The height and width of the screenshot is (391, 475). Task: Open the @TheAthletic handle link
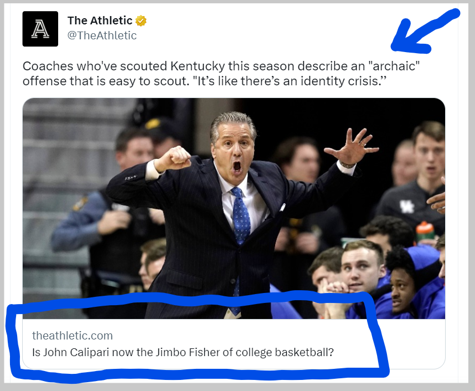coord(102,36)
